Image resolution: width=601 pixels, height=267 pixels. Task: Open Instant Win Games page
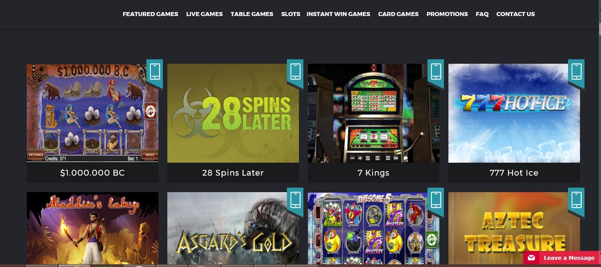click(x=338, y=14)
